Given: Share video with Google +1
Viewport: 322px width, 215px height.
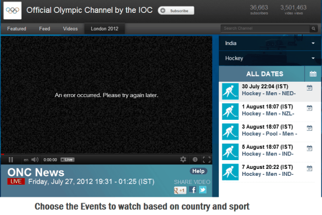Looking at the screenshot, I should [180, 190].
